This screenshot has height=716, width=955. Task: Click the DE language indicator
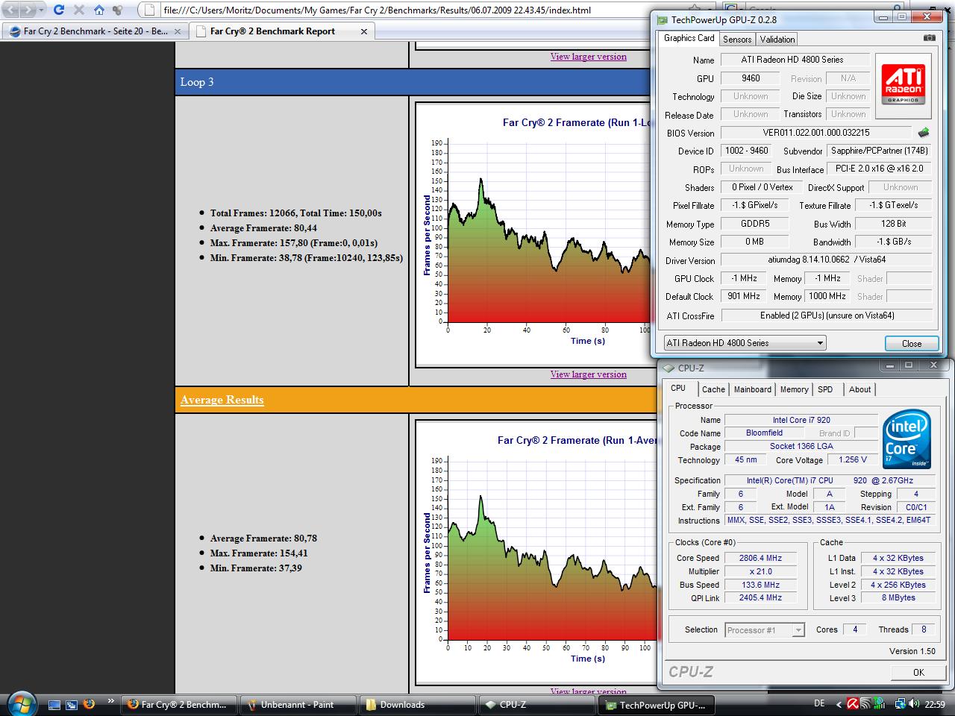pos(819,703)
